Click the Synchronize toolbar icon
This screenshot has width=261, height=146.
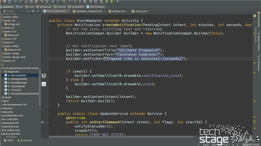pos(9,2)
